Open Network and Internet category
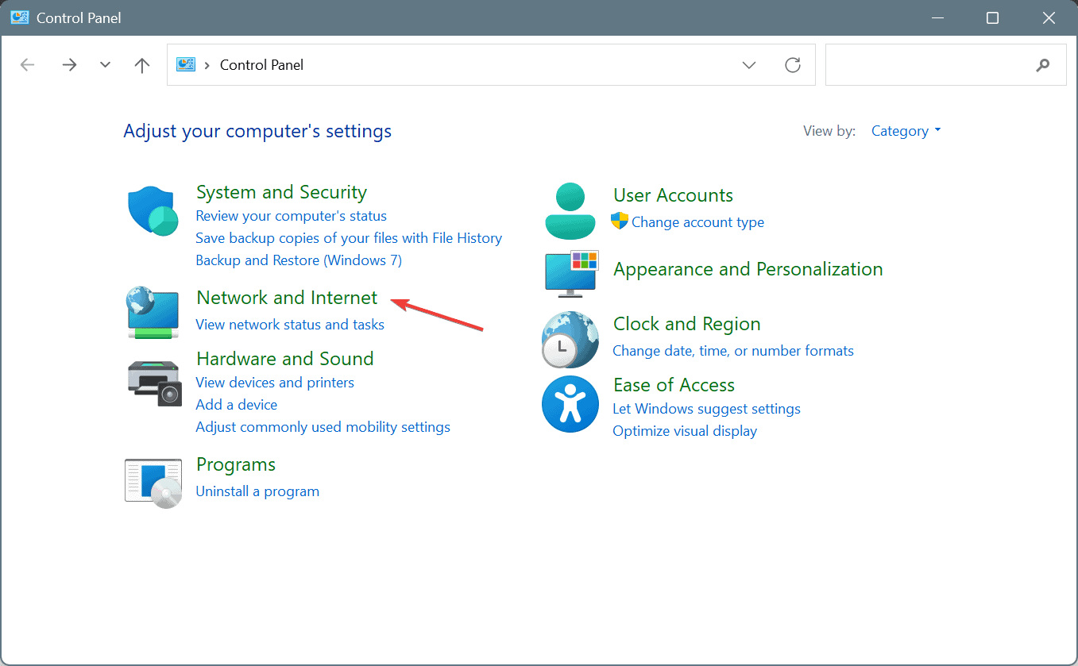The height and width of the screenshot is (666, 1078). click(287, 298)
